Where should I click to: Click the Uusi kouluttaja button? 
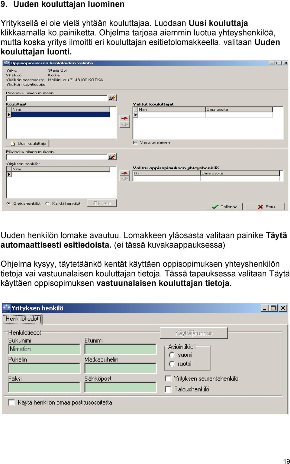pyautogui.click(x=28, y=144)
